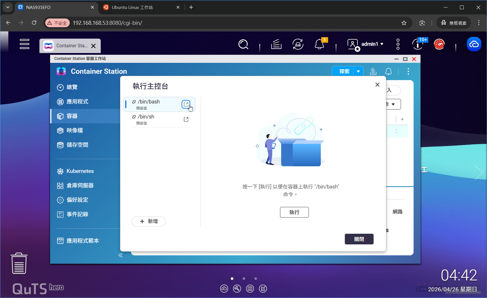Select the /bin/sh command entry
487x298 pixels.
[x=155, y=119]
